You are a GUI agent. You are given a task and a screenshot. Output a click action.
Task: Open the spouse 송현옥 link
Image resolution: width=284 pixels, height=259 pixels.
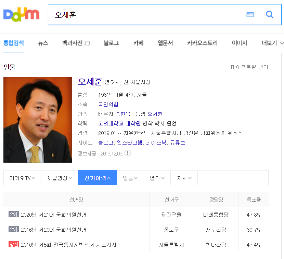click(123, 114)
